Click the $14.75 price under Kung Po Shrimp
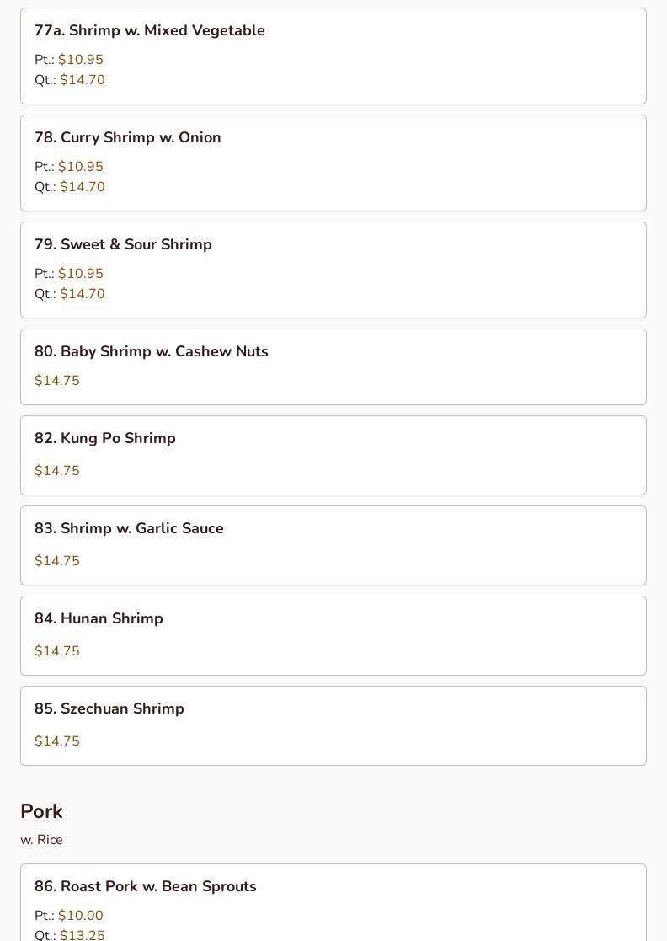667x941 pixels. coord(57,471)
